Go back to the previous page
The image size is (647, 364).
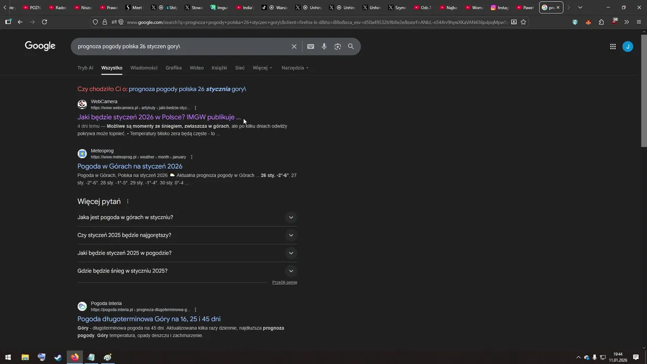tap(20, 22)
